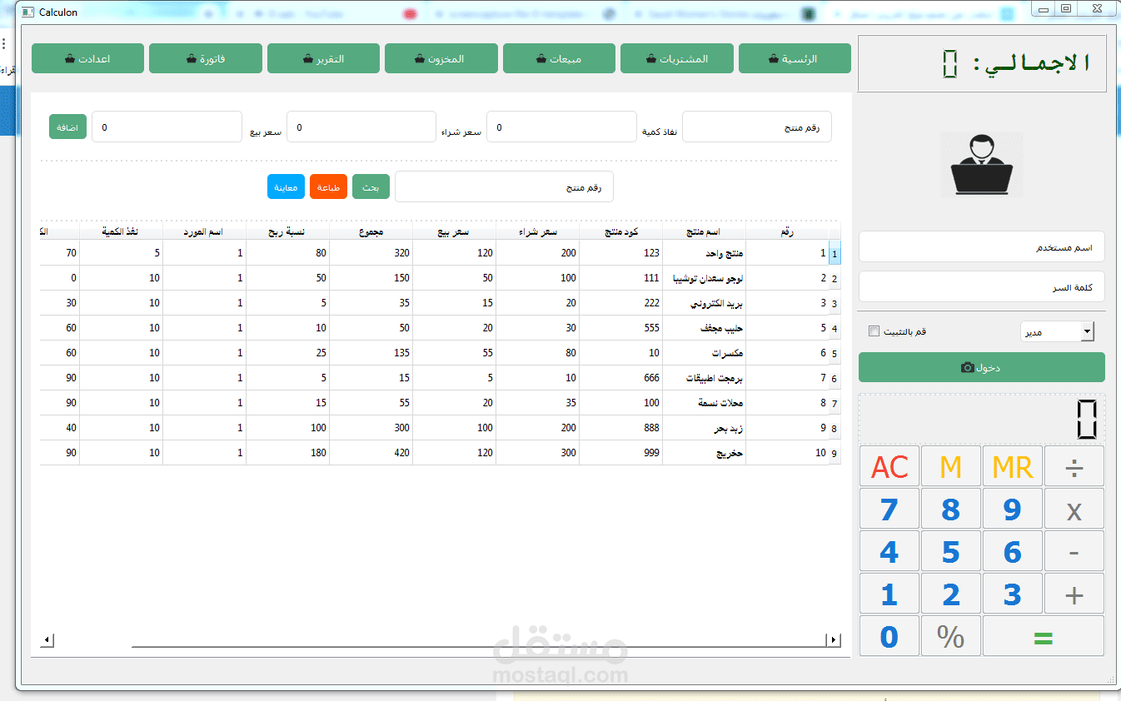Select the زبد بحر product cell
1121x701 pixels.
pos(704,428)
